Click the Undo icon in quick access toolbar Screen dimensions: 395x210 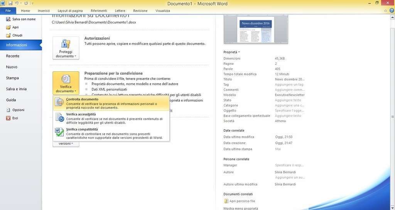17,3
